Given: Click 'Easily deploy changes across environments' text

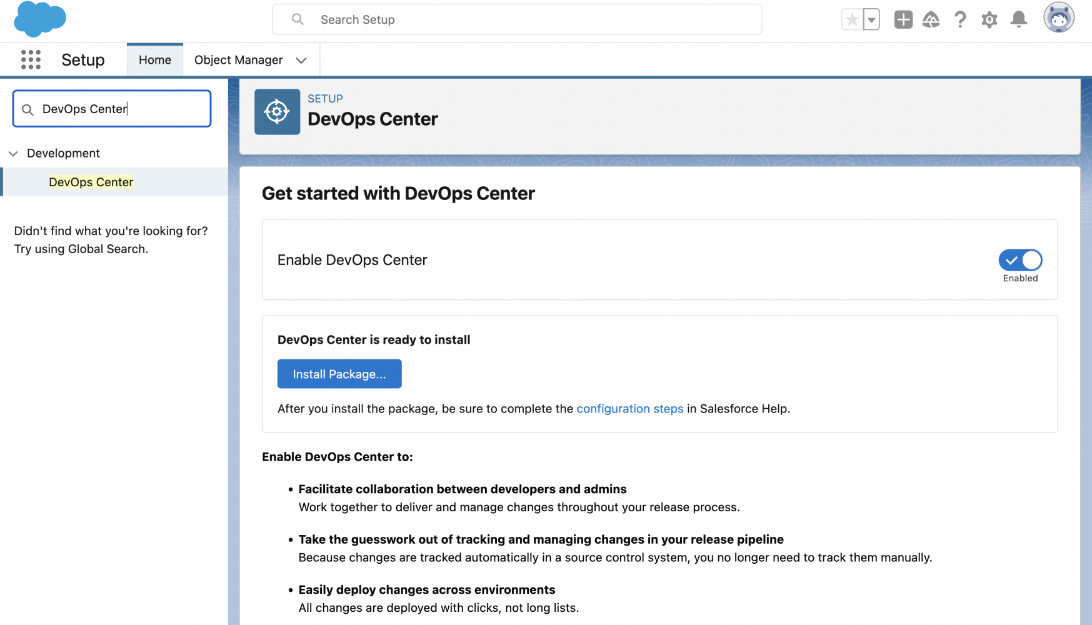Looking at the screenshot, I should tap(427, 590).
